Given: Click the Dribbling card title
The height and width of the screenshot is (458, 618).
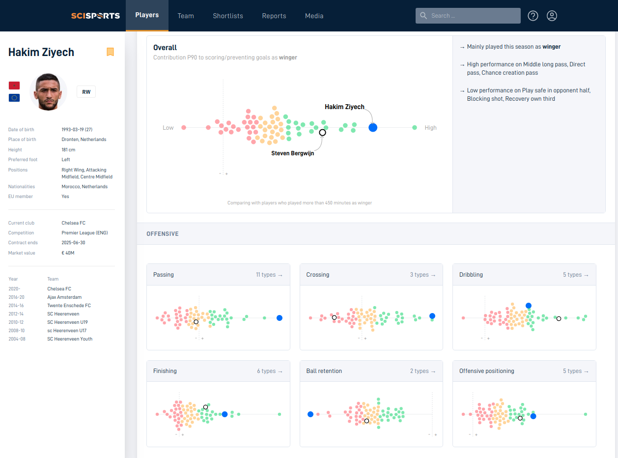Looking at the screenshot, I should click(471, 275).
